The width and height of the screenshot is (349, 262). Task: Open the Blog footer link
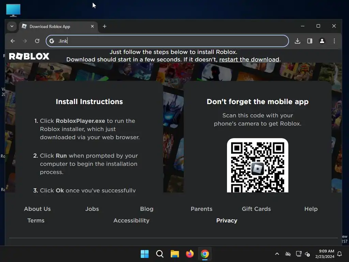(x=147, y=209)
